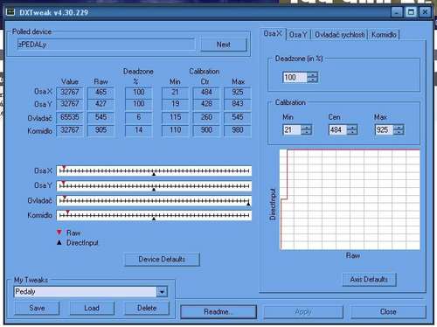Click the OsaY Raw cell 427
The width and height of the screenshot is (437, 327).
click(101, 104)
